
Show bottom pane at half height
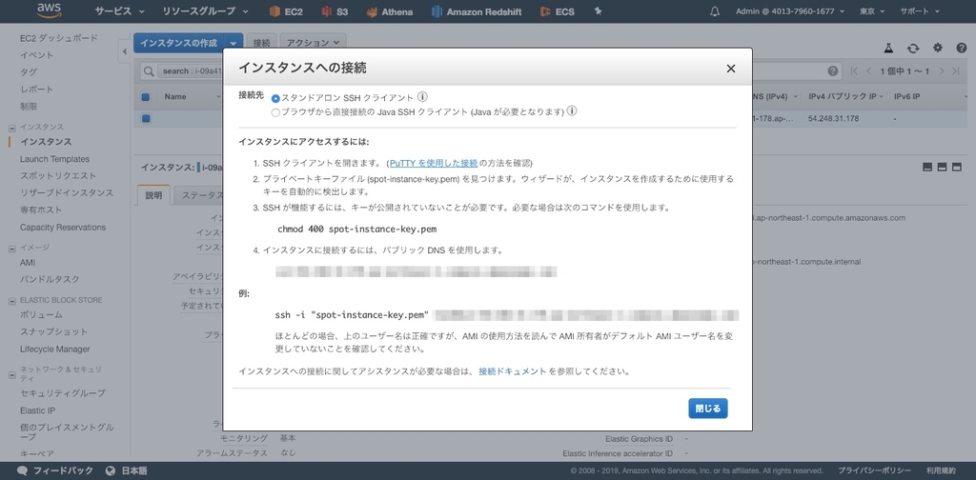click(x=942, y=167)
